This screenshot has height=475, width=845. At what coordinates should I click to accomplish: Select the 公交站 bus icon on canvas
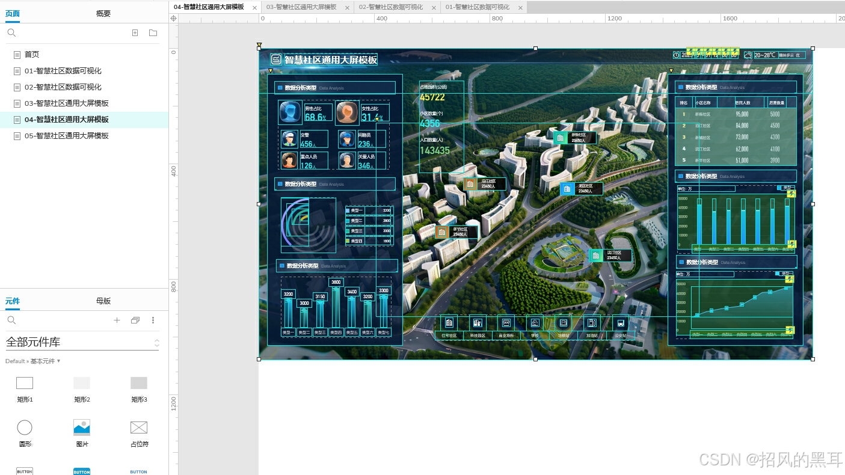(621, 323)
